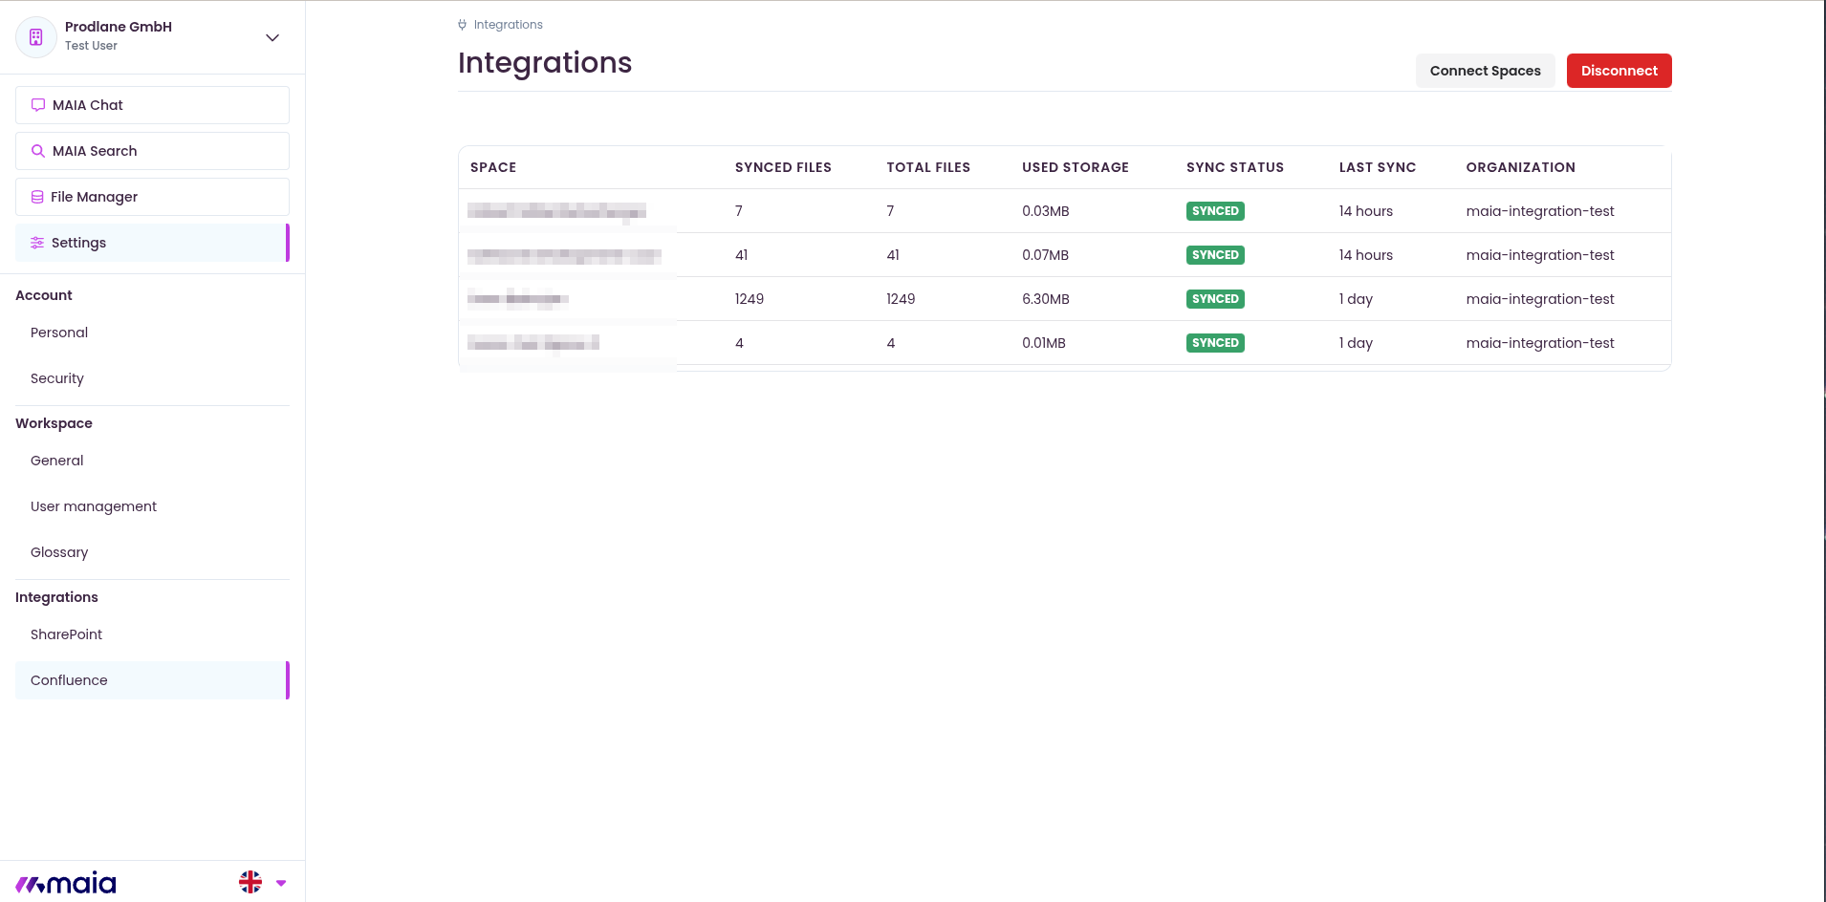Click the SYNC STATUS column header
The height and width of the screenshot is (902, 1826).
tap(1235, 167)
